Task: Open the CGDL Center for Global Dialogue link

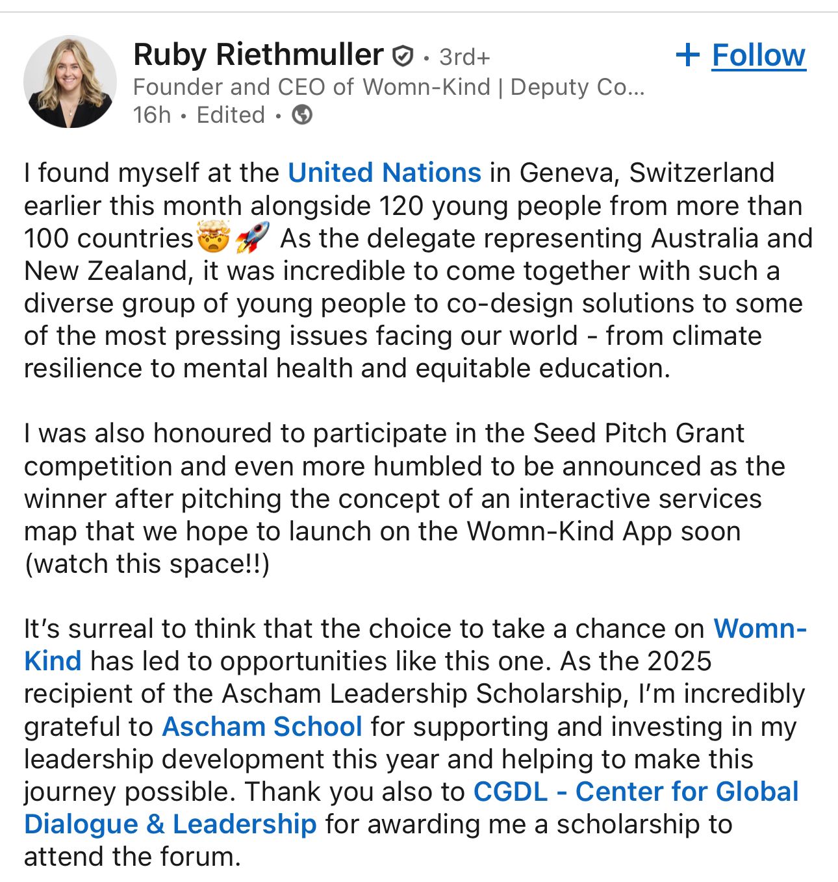Action: [x=636, y=792]
